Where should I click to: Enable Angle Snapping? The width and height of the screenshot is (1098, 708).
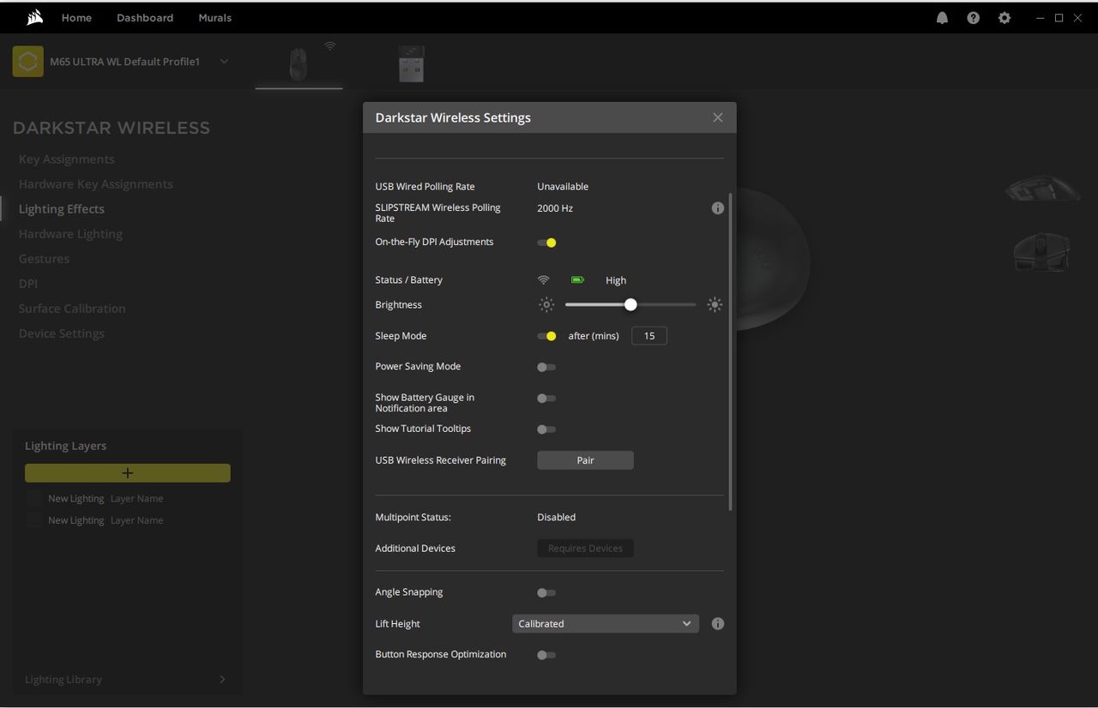coord(546,592)
